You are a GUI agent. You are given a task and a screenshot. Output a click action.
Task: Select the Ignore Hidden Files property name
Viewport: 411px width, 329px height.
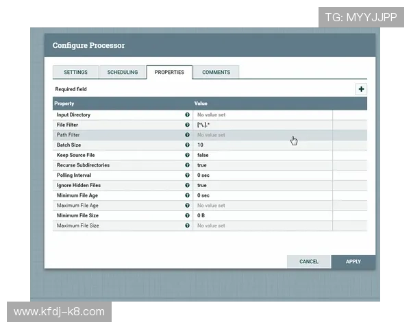tap(79, 185)
